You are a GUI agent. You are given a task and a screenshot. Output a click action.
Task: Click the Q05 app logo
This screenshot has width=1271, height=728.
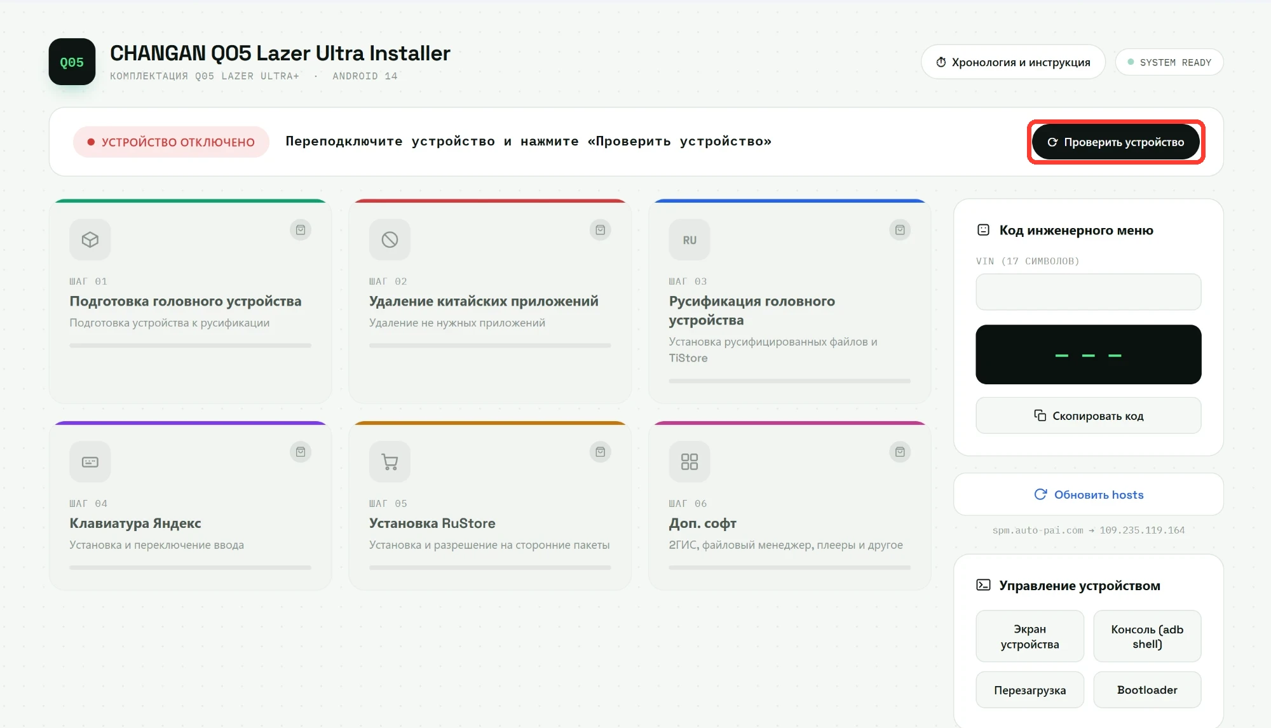tap(72, 62)
